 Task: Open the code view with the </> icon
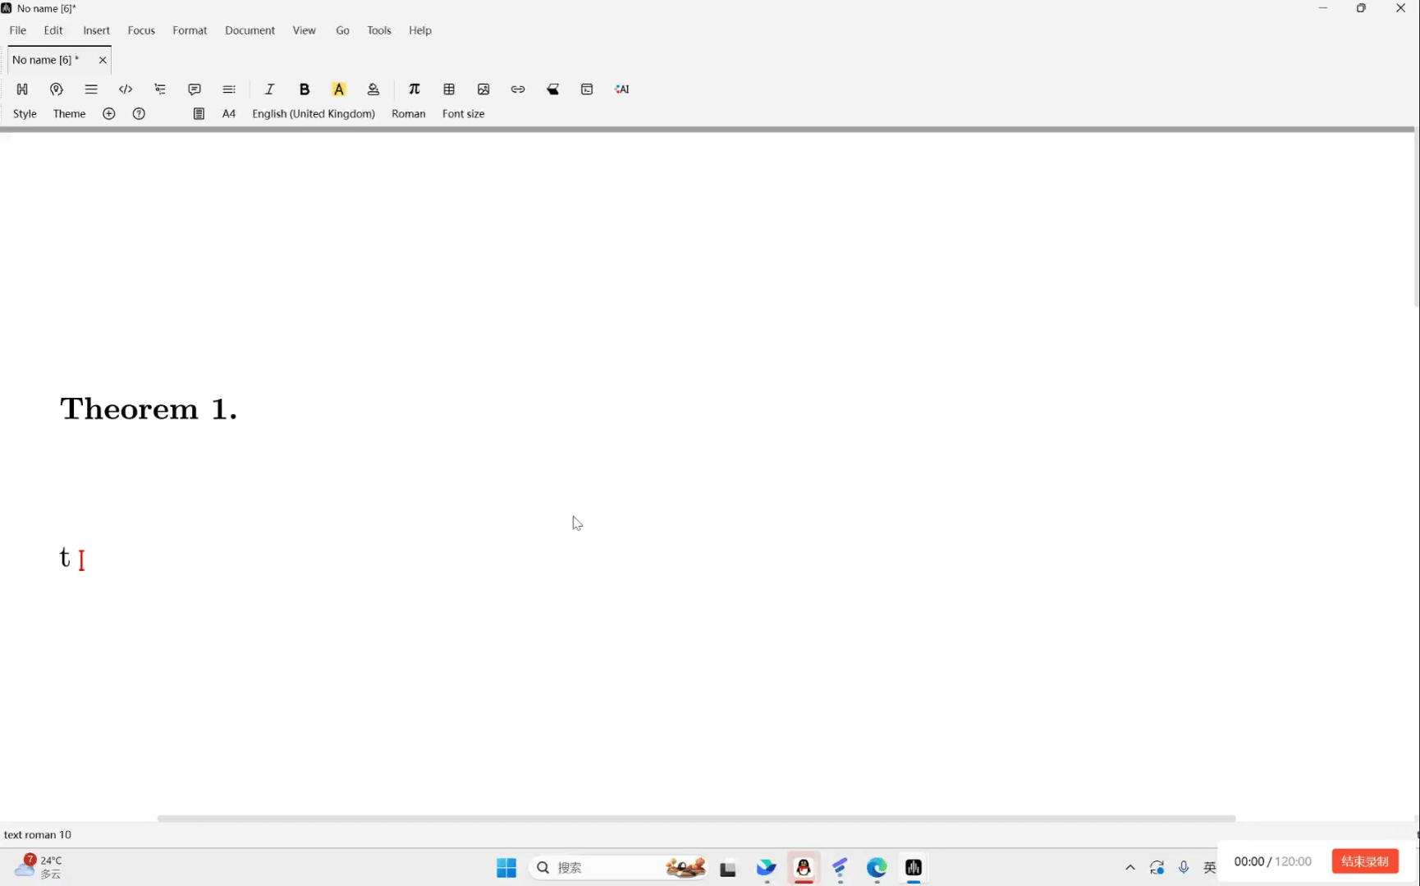[x=126, y=89]
